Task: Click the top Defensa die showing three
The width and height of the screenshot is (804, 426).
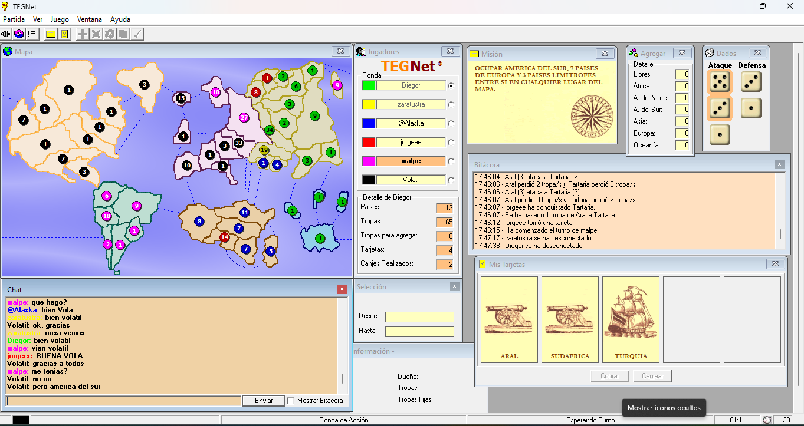Action: 751,82
